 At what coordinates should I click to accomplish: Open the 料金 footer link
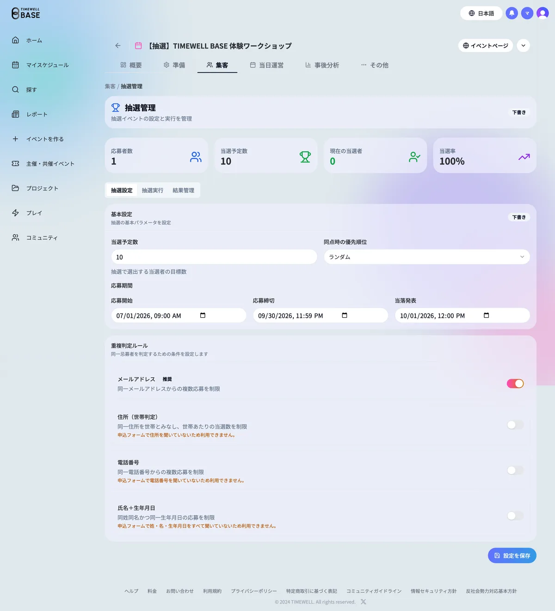(x=152, y=591)
